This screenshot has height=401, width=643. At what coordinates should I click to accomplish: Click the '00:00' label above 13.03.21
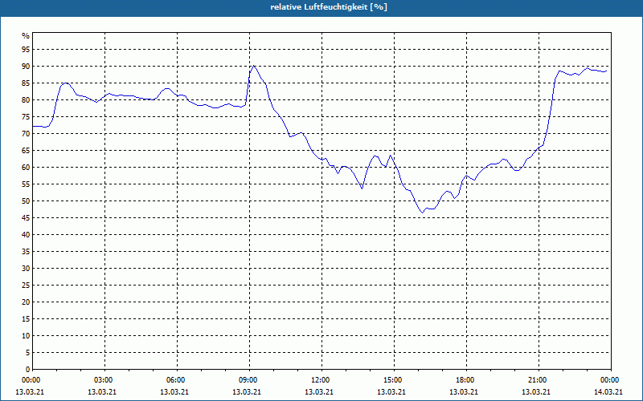click(x=32, y=380)
